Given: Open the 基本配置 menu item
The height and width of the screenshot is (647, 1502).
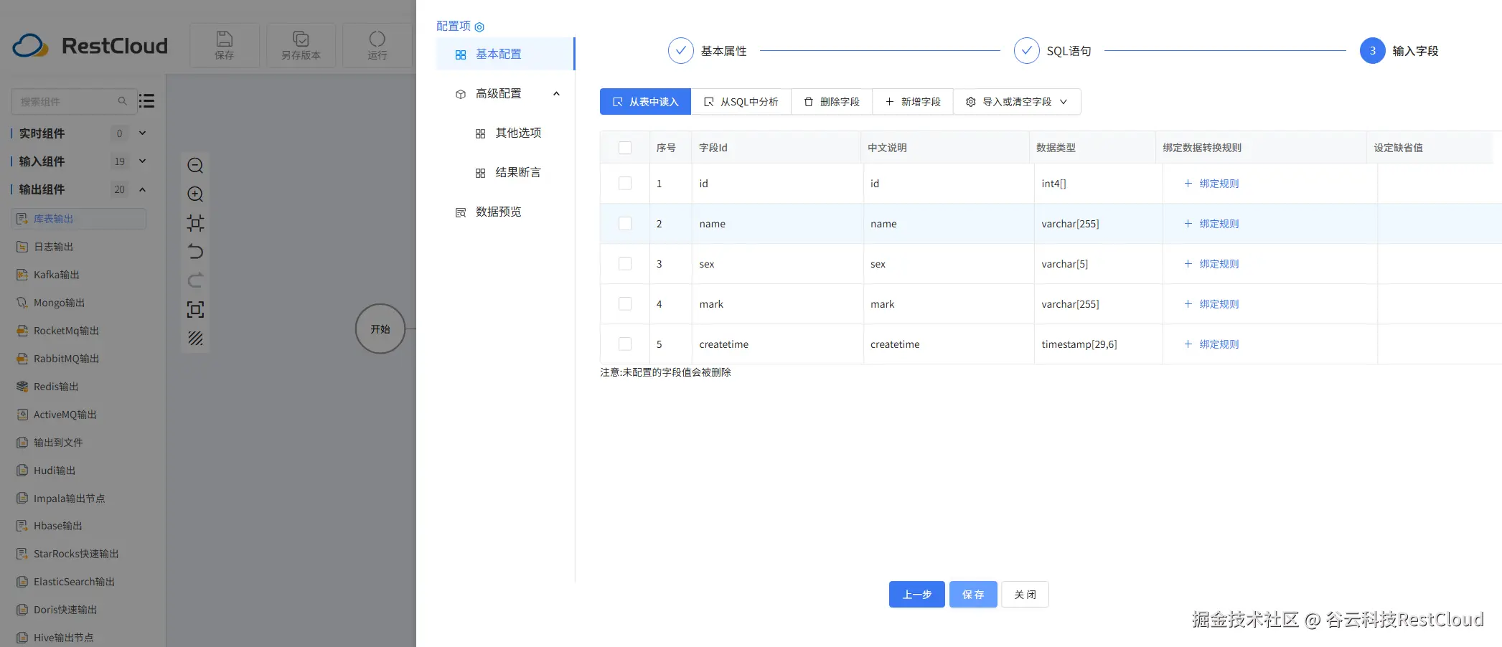Looking at the screenshot, I should click(x=505, y=54).
